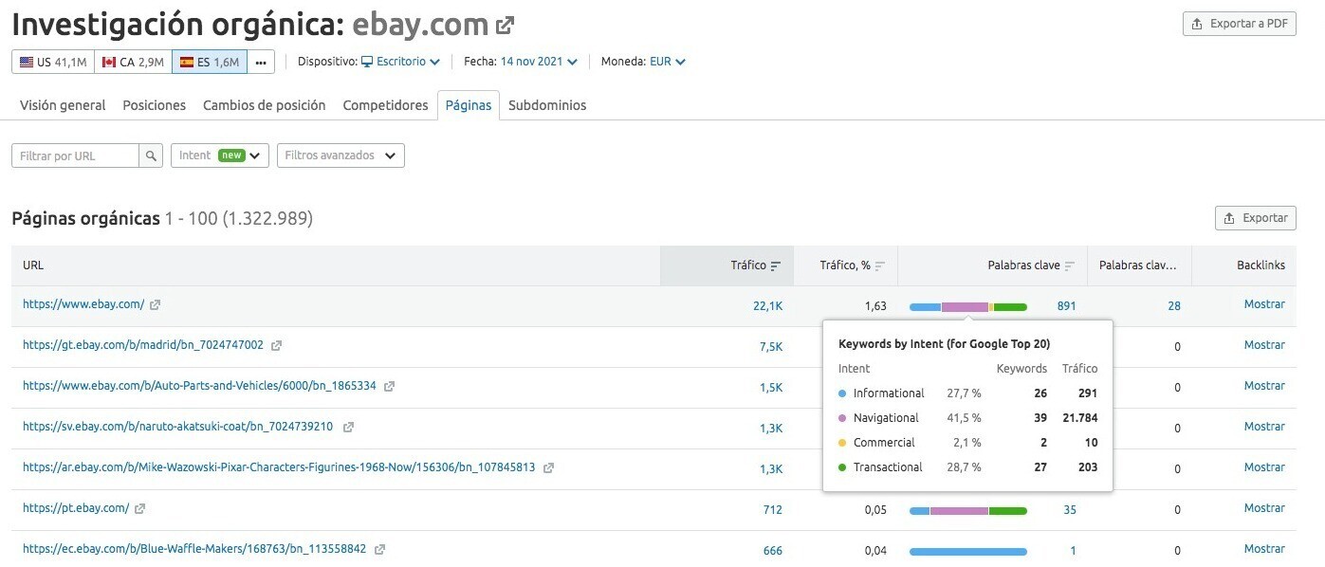This screenshot has height=567, width=1325.
Task: Click Exportar a PDF button
Action: pos(1240,24)
